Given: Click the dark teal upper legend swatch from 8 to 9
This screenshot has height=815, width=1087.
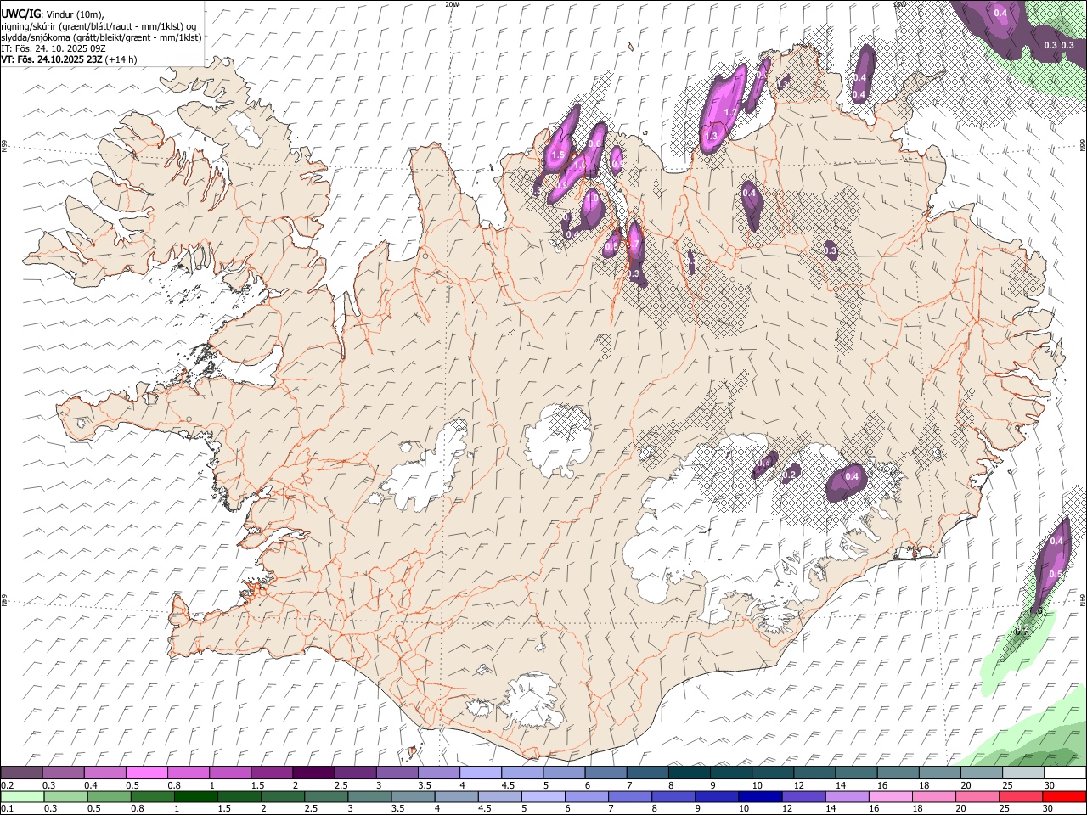Looking at the screenshot, I should pyautogui.click(x=689, y=773).
